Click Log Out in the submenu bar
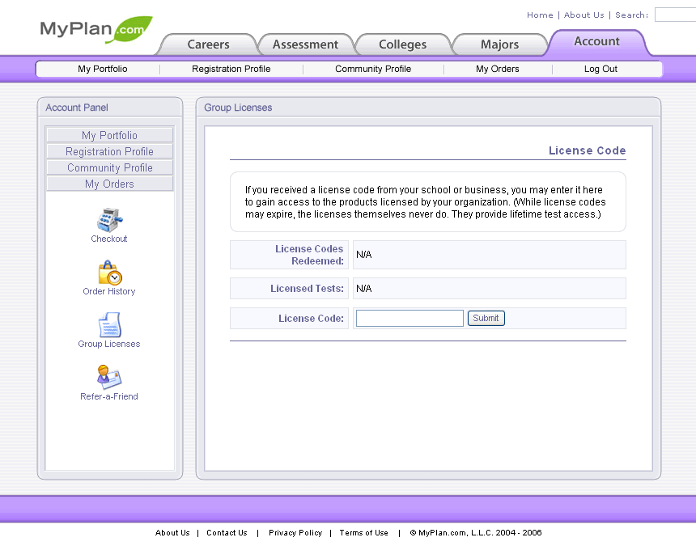This screenshot has height=550, width=696. tap(601, 69)
